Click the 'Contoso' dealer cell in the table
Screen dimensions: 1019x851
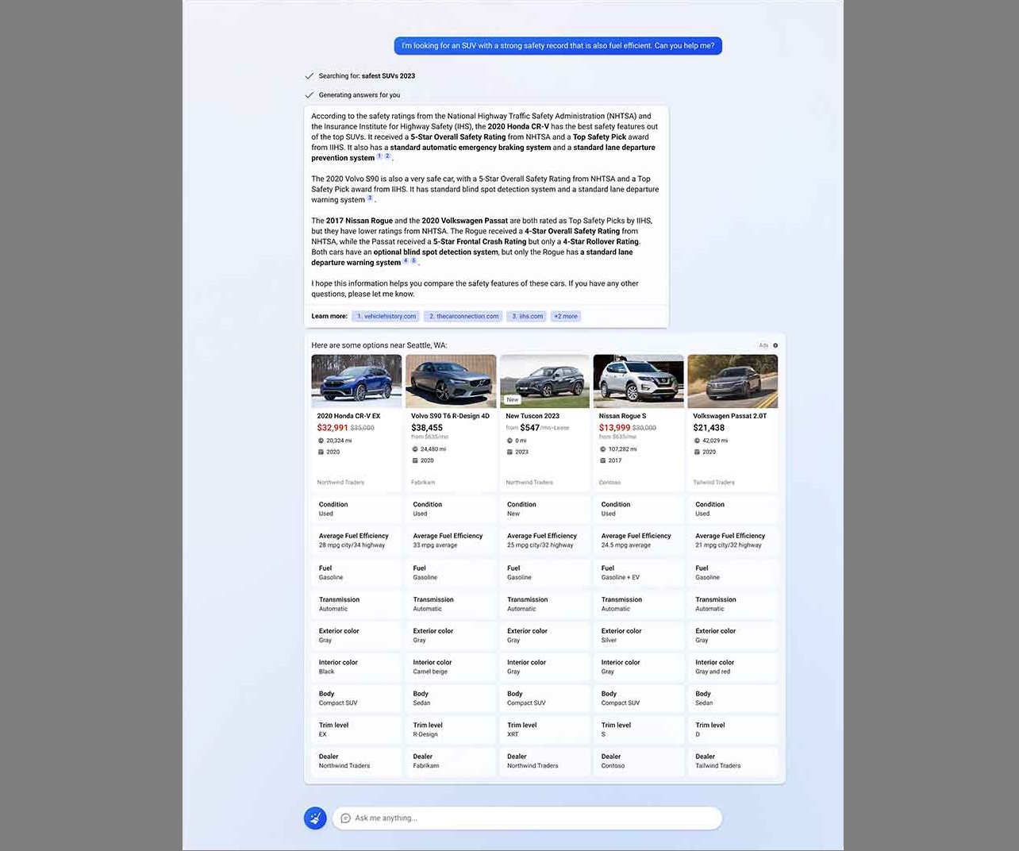click(x=639, y=761)
